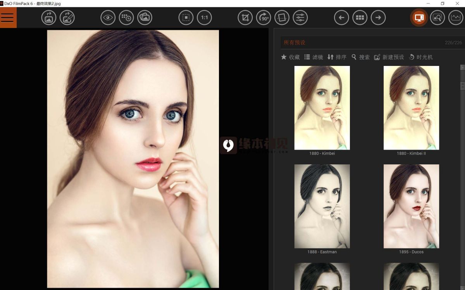Apply the 1880 - Kimbei II preset

411,108
